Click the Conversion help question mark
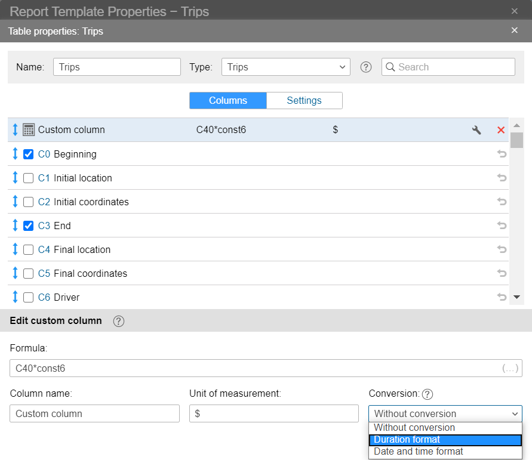 pos(427,394)
